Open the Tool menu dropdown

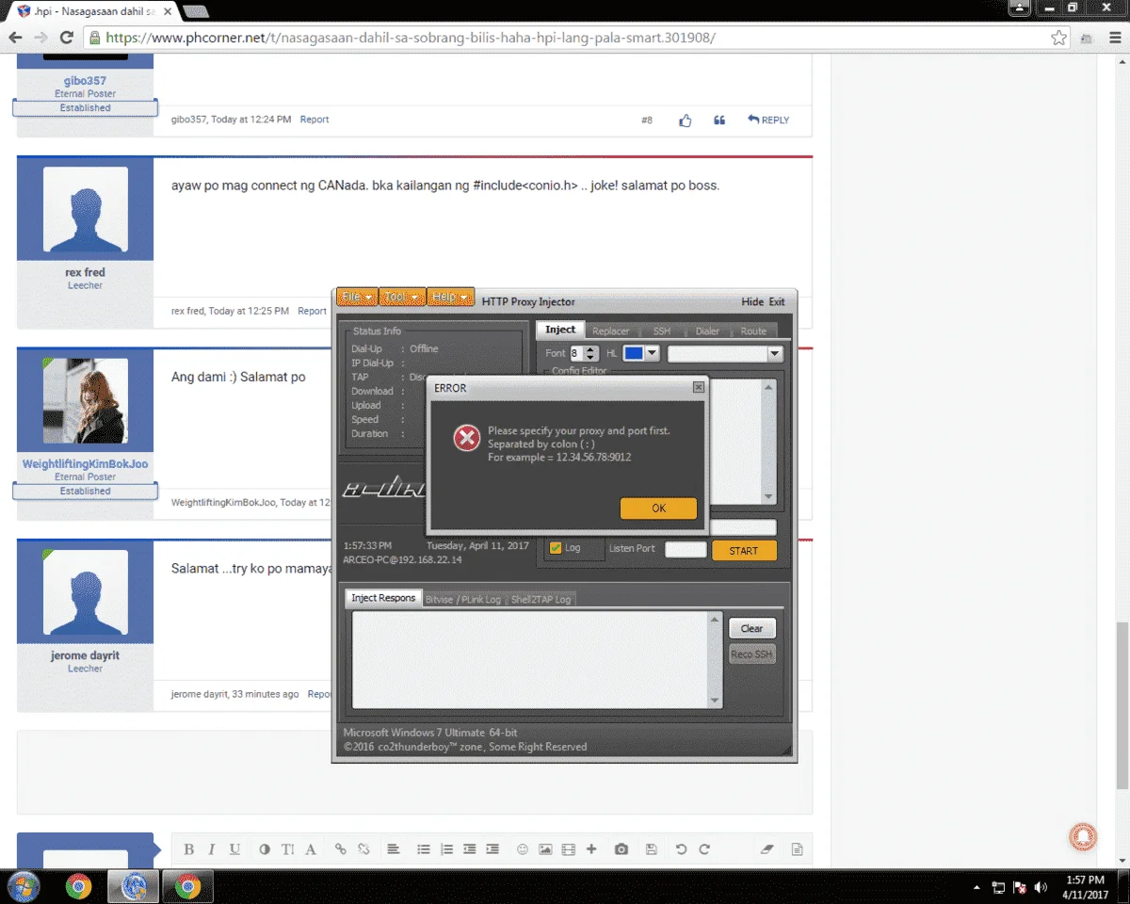pos(402,297)
